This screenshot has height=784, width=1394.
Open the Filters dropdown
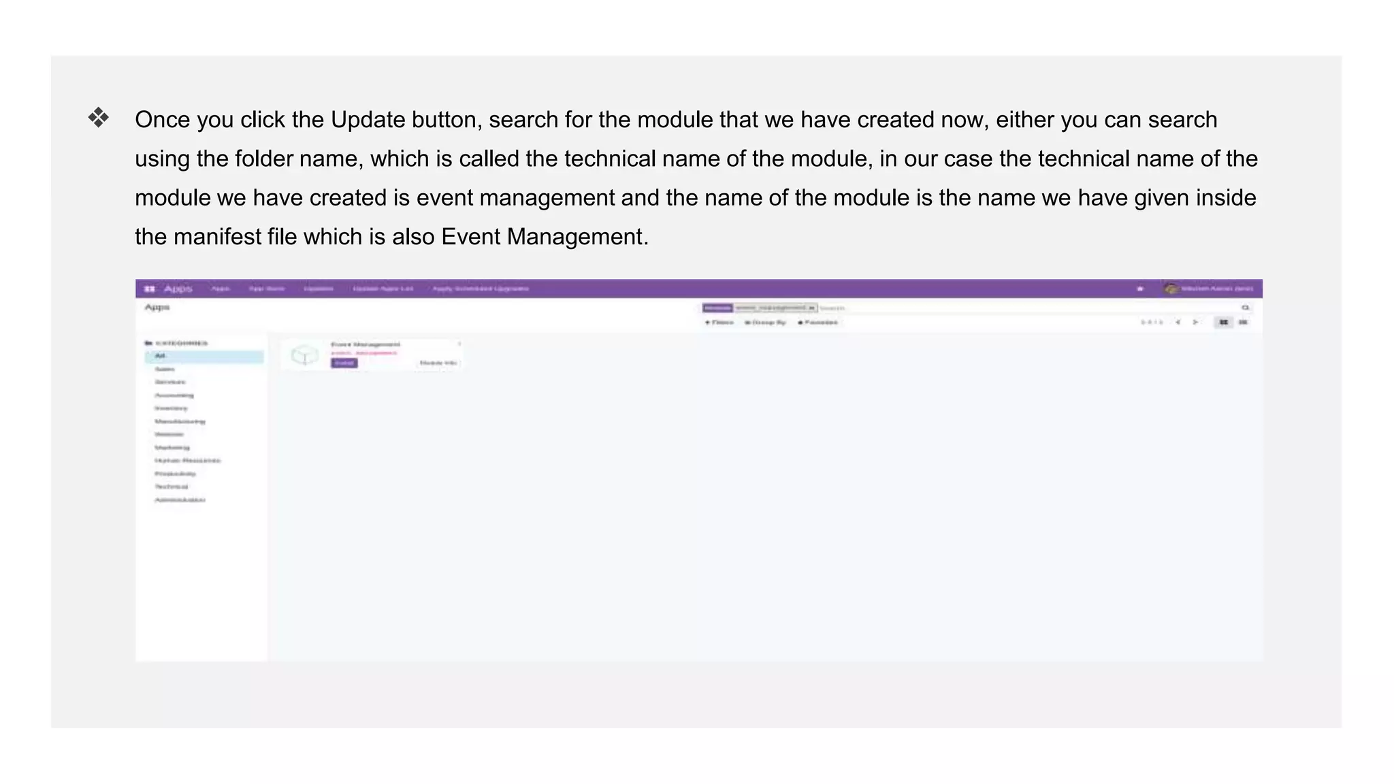click(x=719, y=322)
